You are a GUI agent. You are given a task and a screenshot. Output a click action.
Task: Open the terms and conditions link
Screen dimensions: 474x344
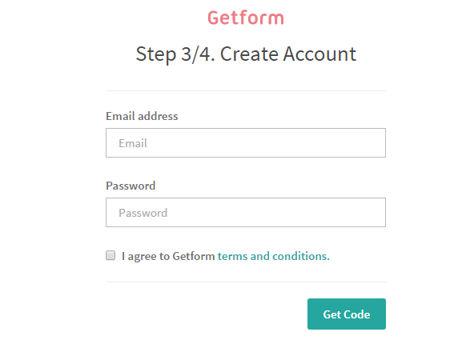tap(273, 256)
